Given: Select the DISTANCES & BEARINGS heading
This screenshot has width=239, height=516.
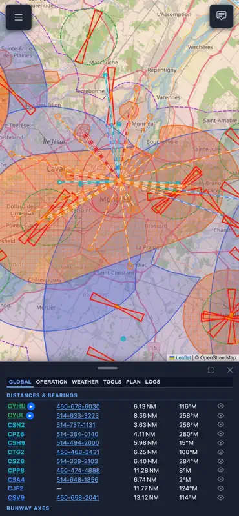Looking at the screenshot, I should [42, 395].
